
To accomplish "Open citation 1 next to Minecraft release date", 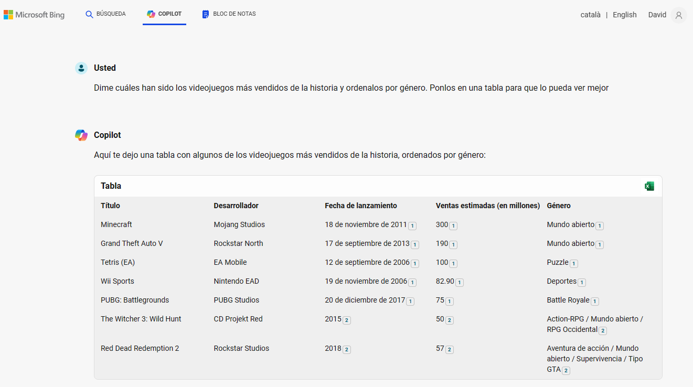I will coord(412,225).
